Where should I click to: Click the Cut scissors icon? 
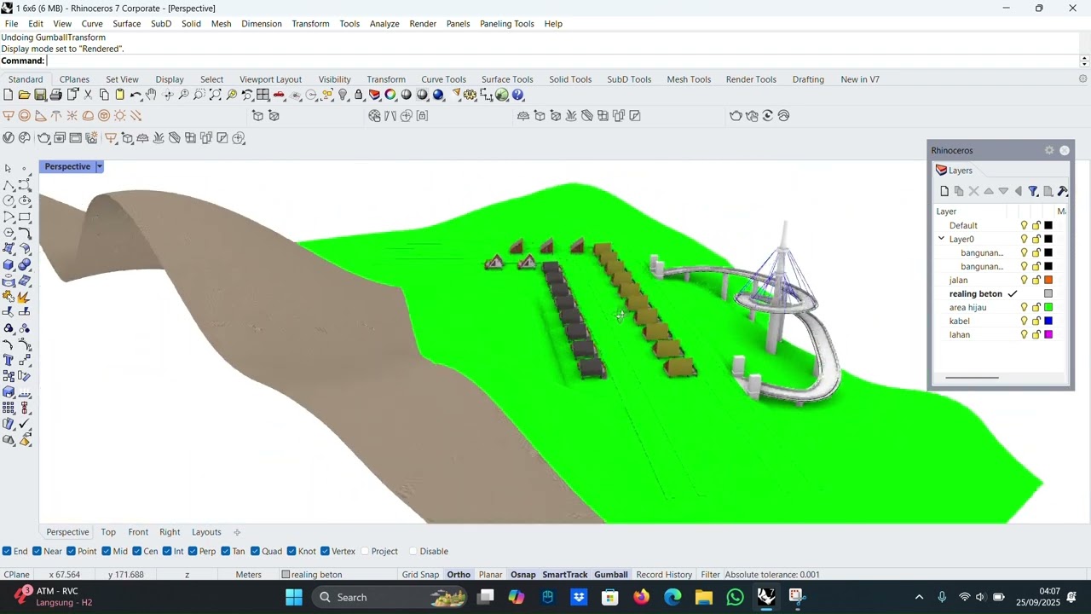(88, 95)
